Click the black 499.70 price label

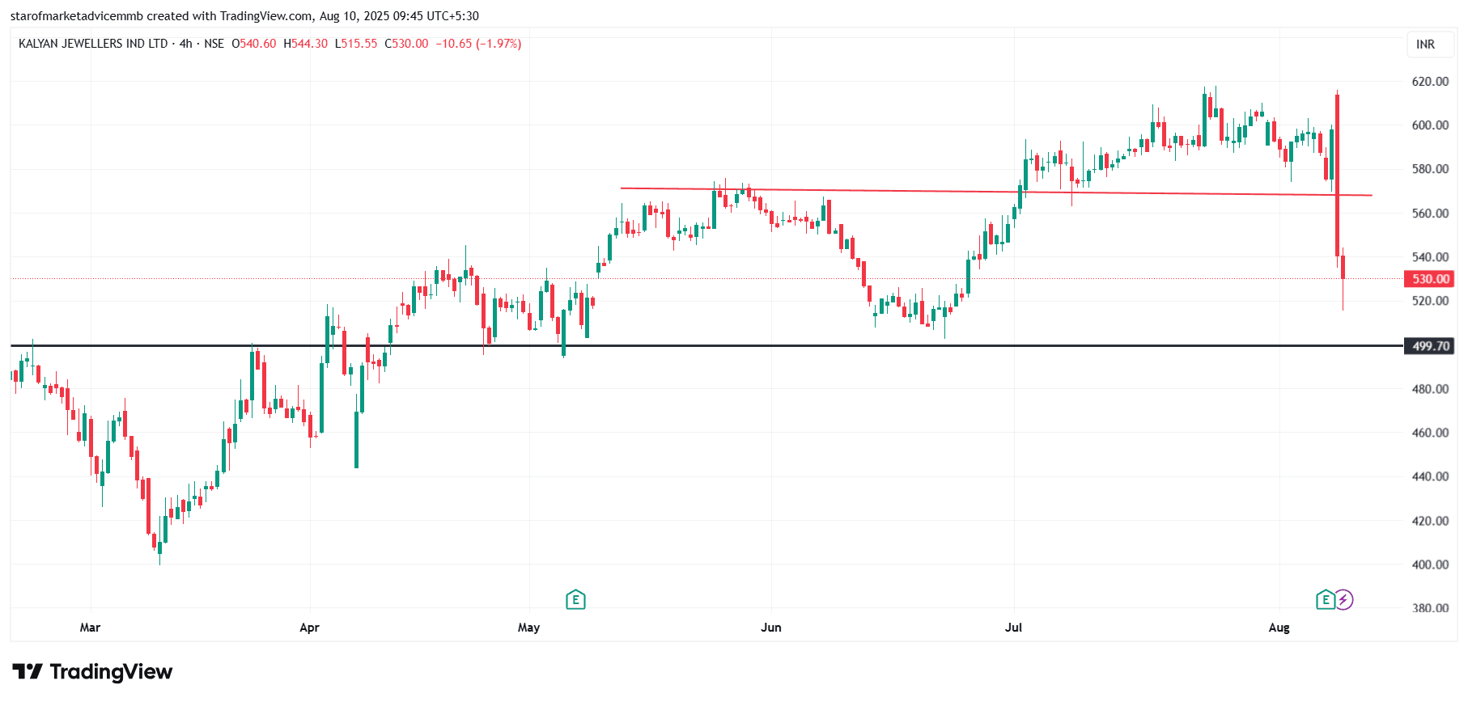pos(1430,346)
